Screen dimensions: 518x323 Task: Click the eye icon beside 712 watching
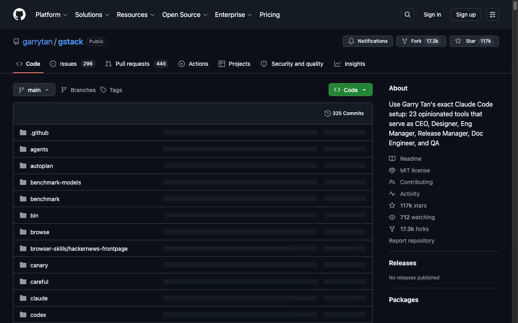[392, 217]
